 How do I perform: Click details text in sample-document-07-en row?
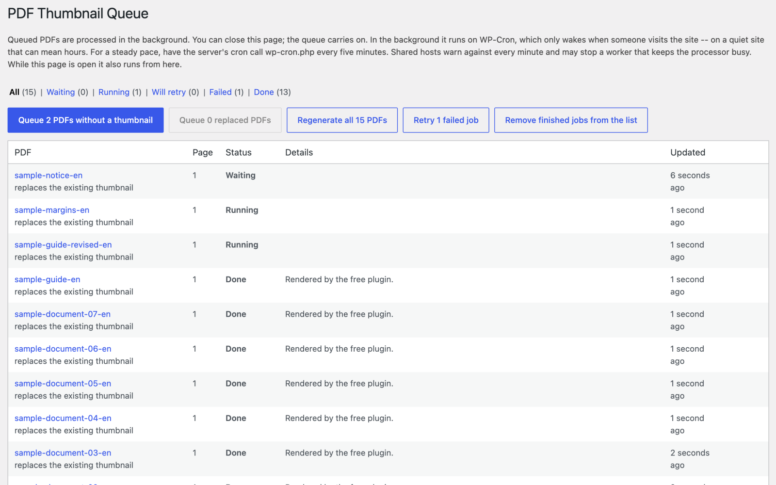pyautogui.click(x=339, y=314)
